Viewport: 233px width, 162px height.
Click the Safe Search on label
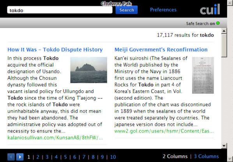click(200, 23)
